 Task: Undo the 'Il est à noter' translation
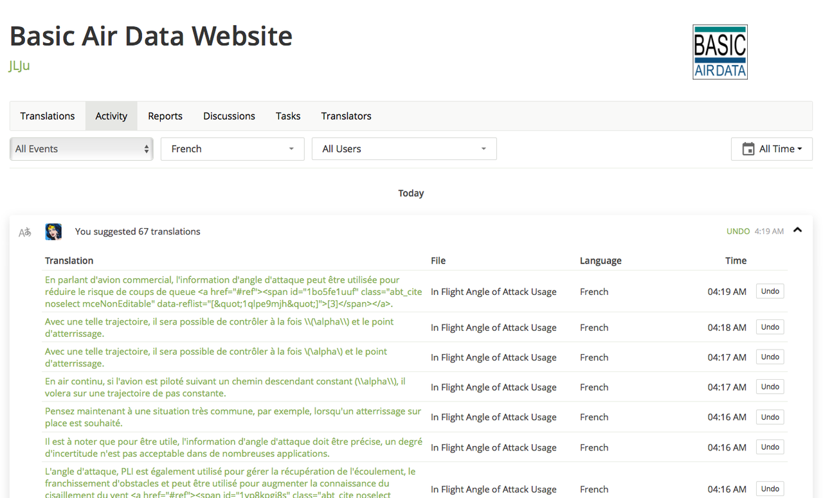pos(770,447)
